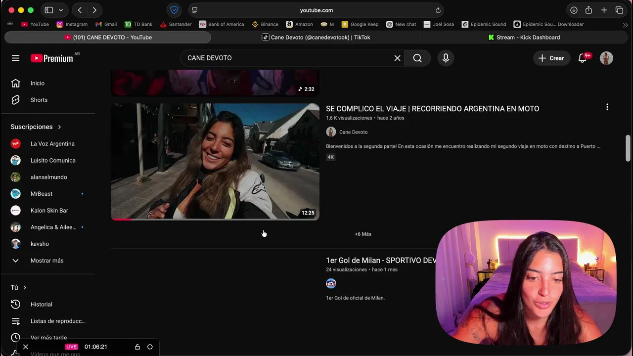Click the YouTube Premium logo

coord(51,58)
